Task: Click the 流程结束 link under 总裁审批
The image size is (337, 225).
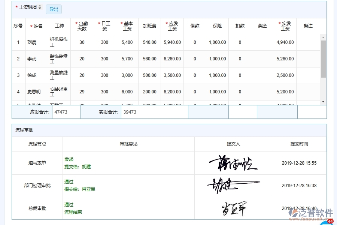Action: coord(73,212)
